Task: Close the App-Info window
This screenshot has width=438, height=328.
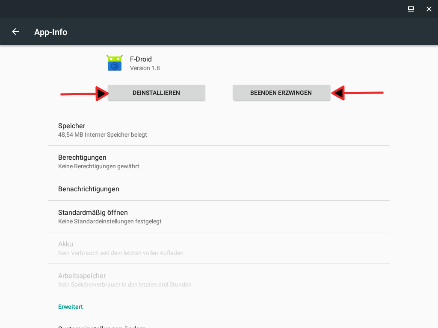Action: click(429, 9)
